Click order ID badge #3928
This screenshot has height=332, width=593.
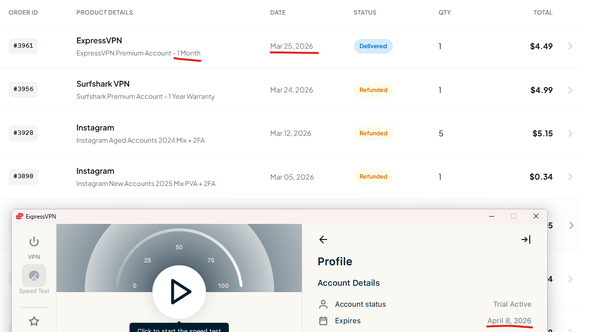click(x=23, y=133)
